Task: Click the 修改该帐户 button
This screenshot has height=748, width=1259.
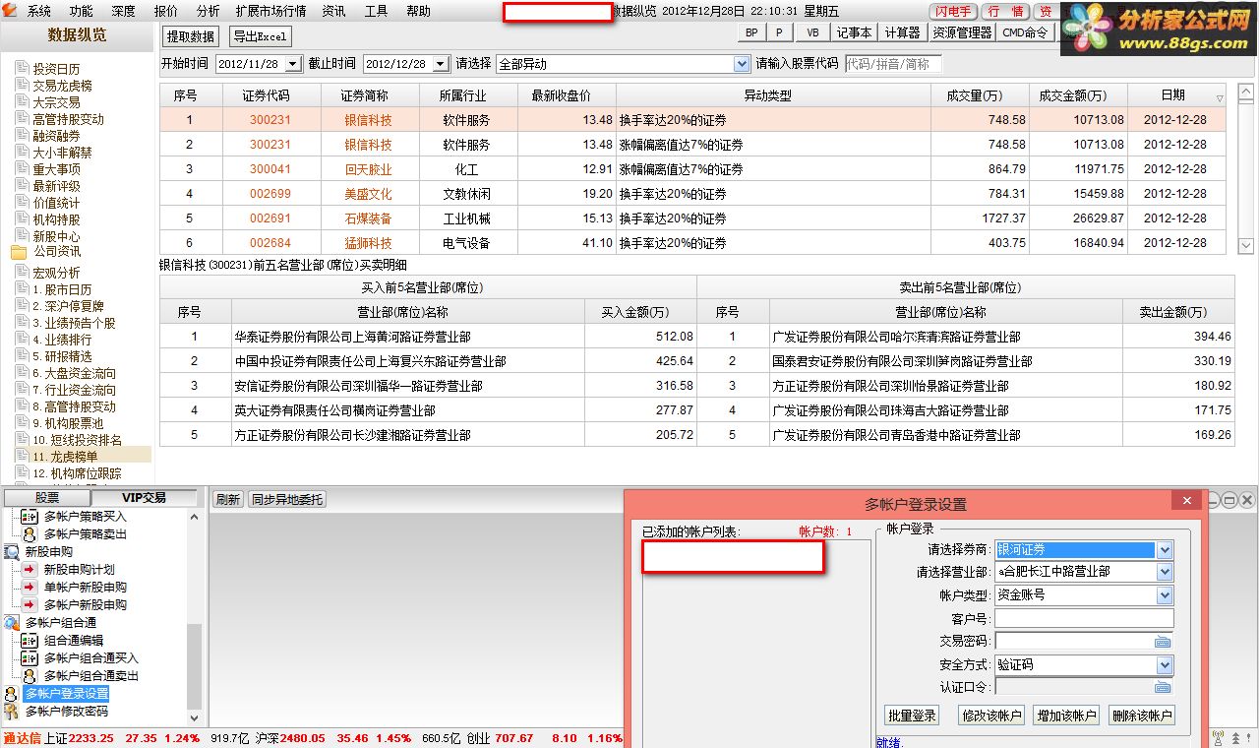Action: [x=991, y=716]
